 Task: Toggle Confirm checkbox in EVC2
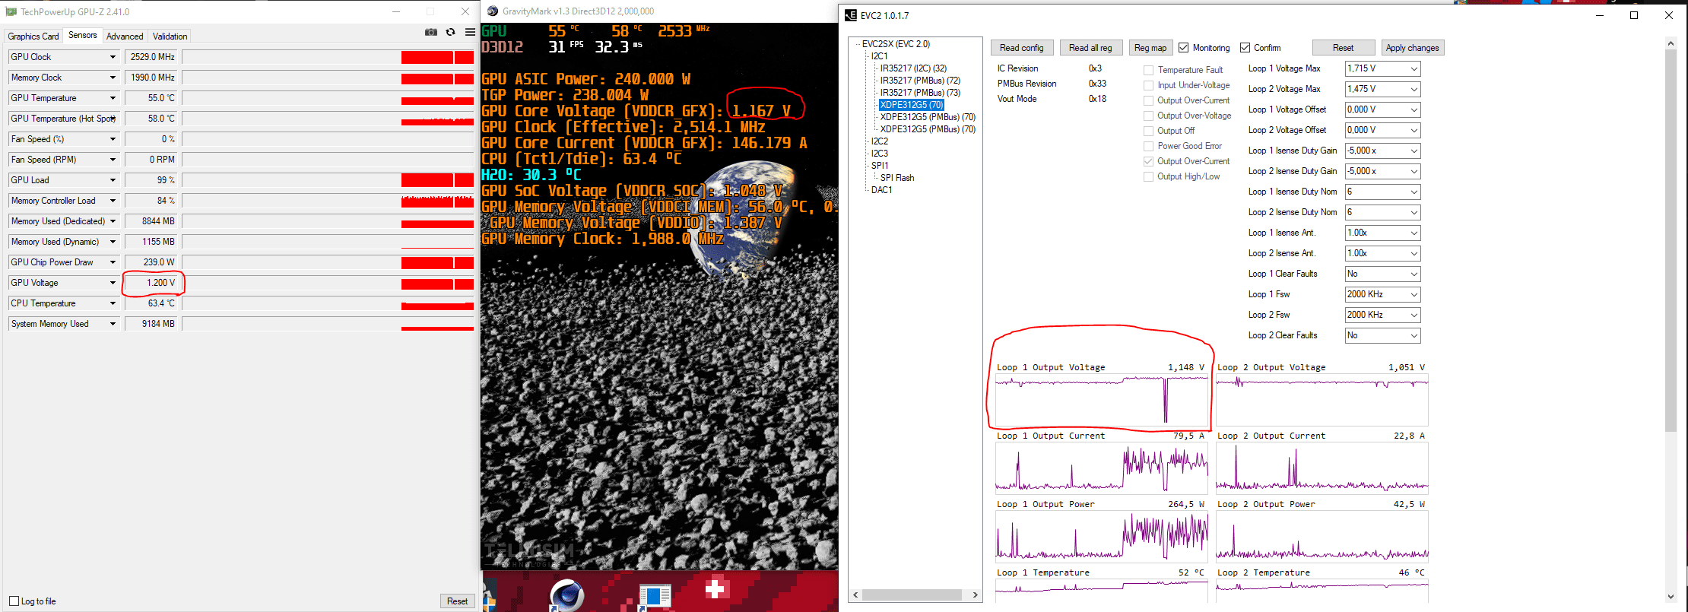(x=1245, y=48)
